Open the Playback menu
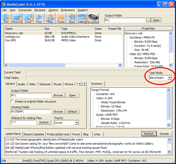 (40, 10)
